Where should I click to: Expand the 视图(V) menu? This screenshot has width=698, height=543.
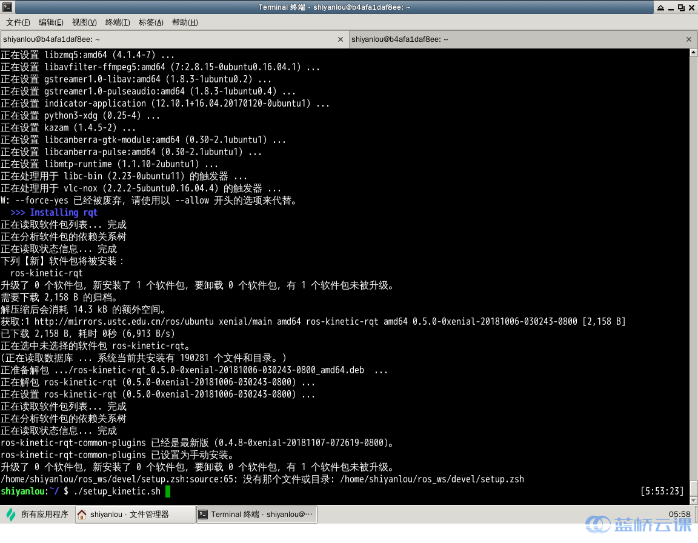point(84,22)
